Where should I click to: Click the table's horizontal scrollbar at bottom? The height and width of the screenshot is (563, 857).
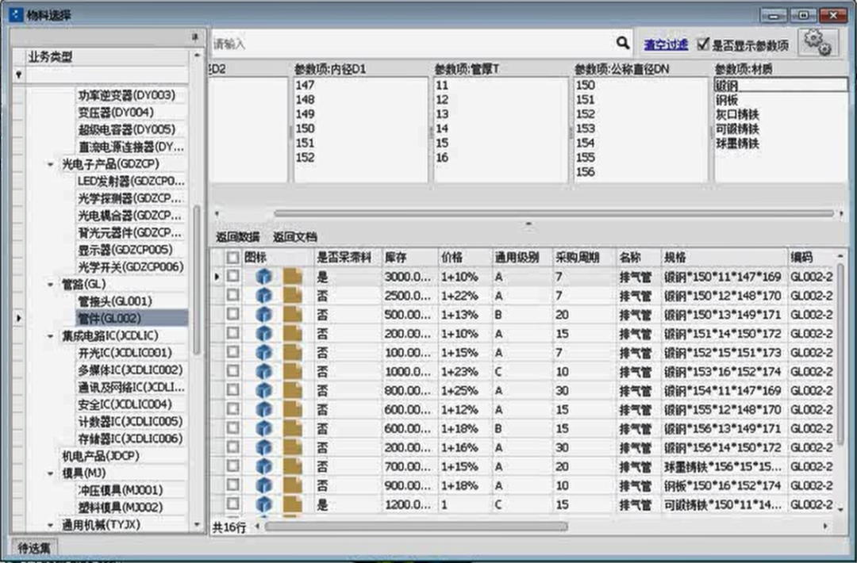point(416,527)
